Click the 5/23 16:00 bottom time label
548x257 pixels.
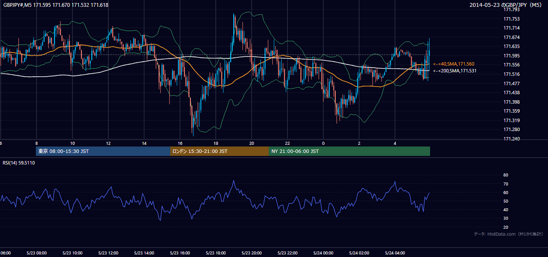[180, 253]
